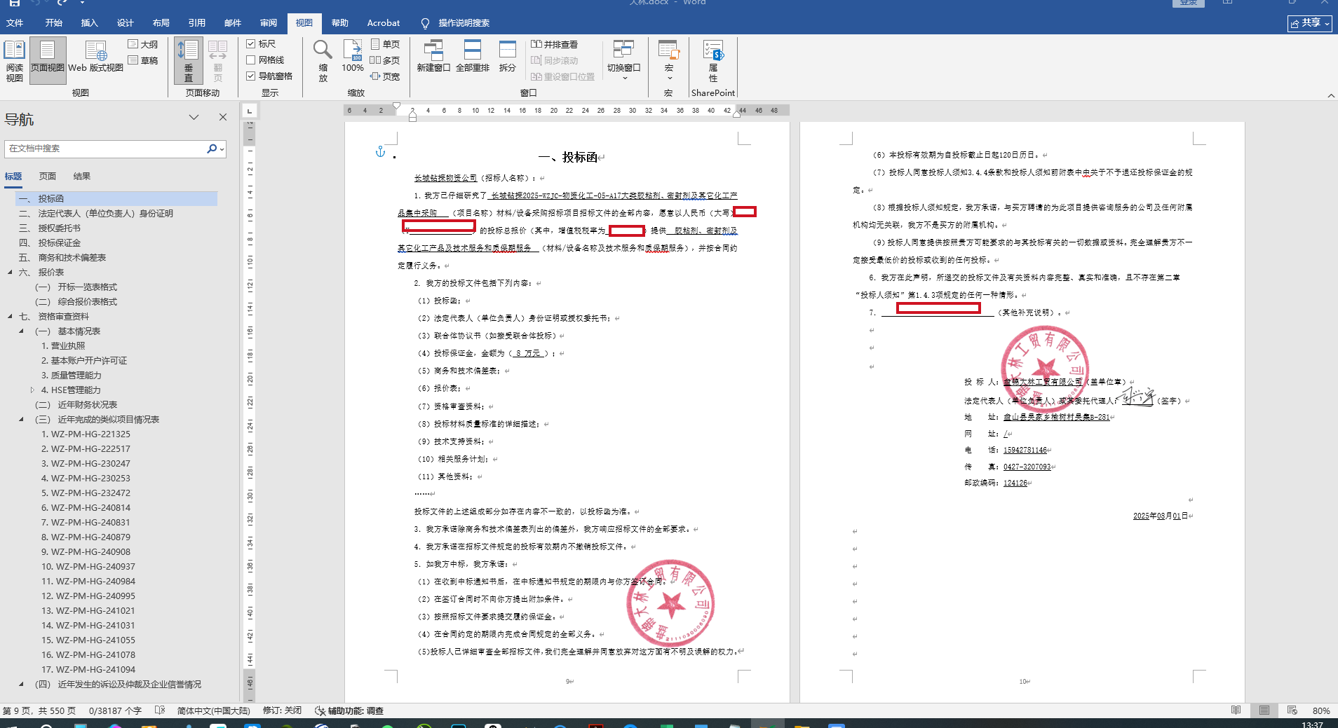Switch to Web Layout from status bar
The image size is (1338, 728).
(x=1292, y=710)
